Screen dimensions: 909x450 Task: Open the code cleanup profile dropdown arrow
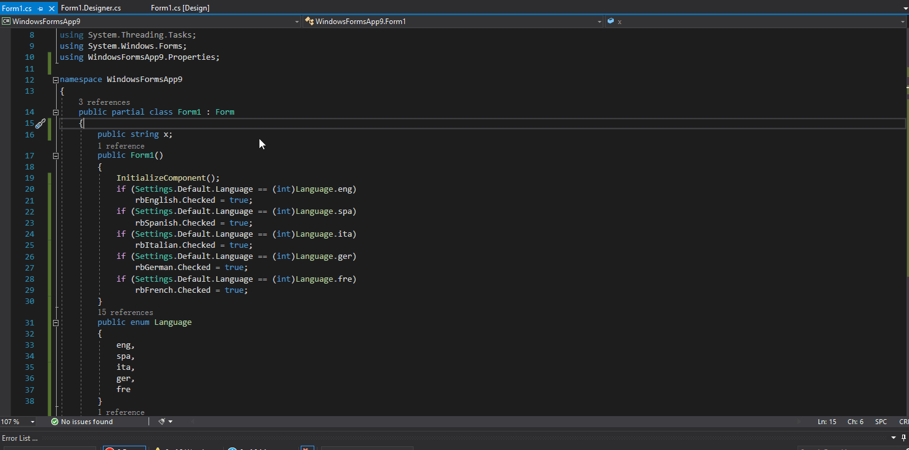[x=170, y=422]
